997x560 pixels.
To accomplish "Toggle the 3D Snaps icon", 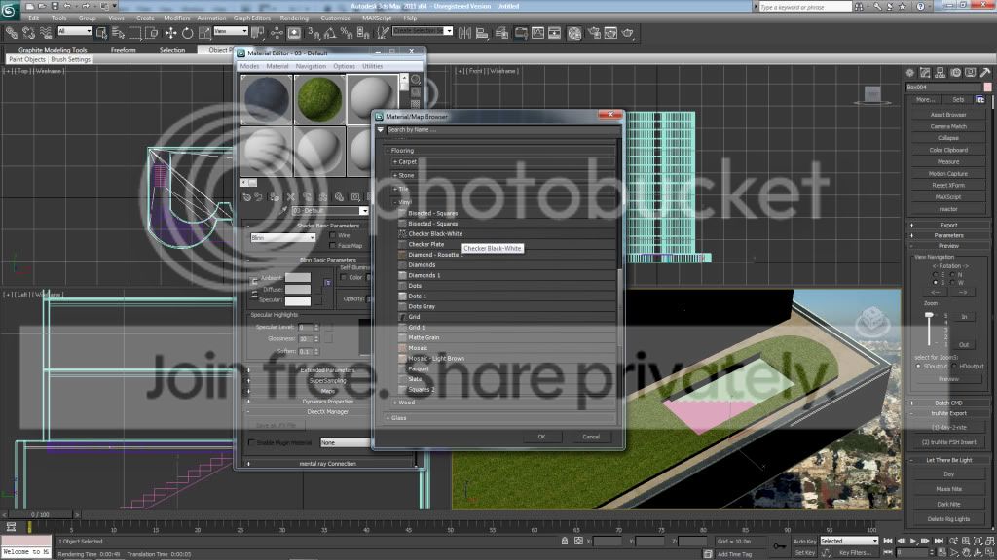I will pos(314,33).
